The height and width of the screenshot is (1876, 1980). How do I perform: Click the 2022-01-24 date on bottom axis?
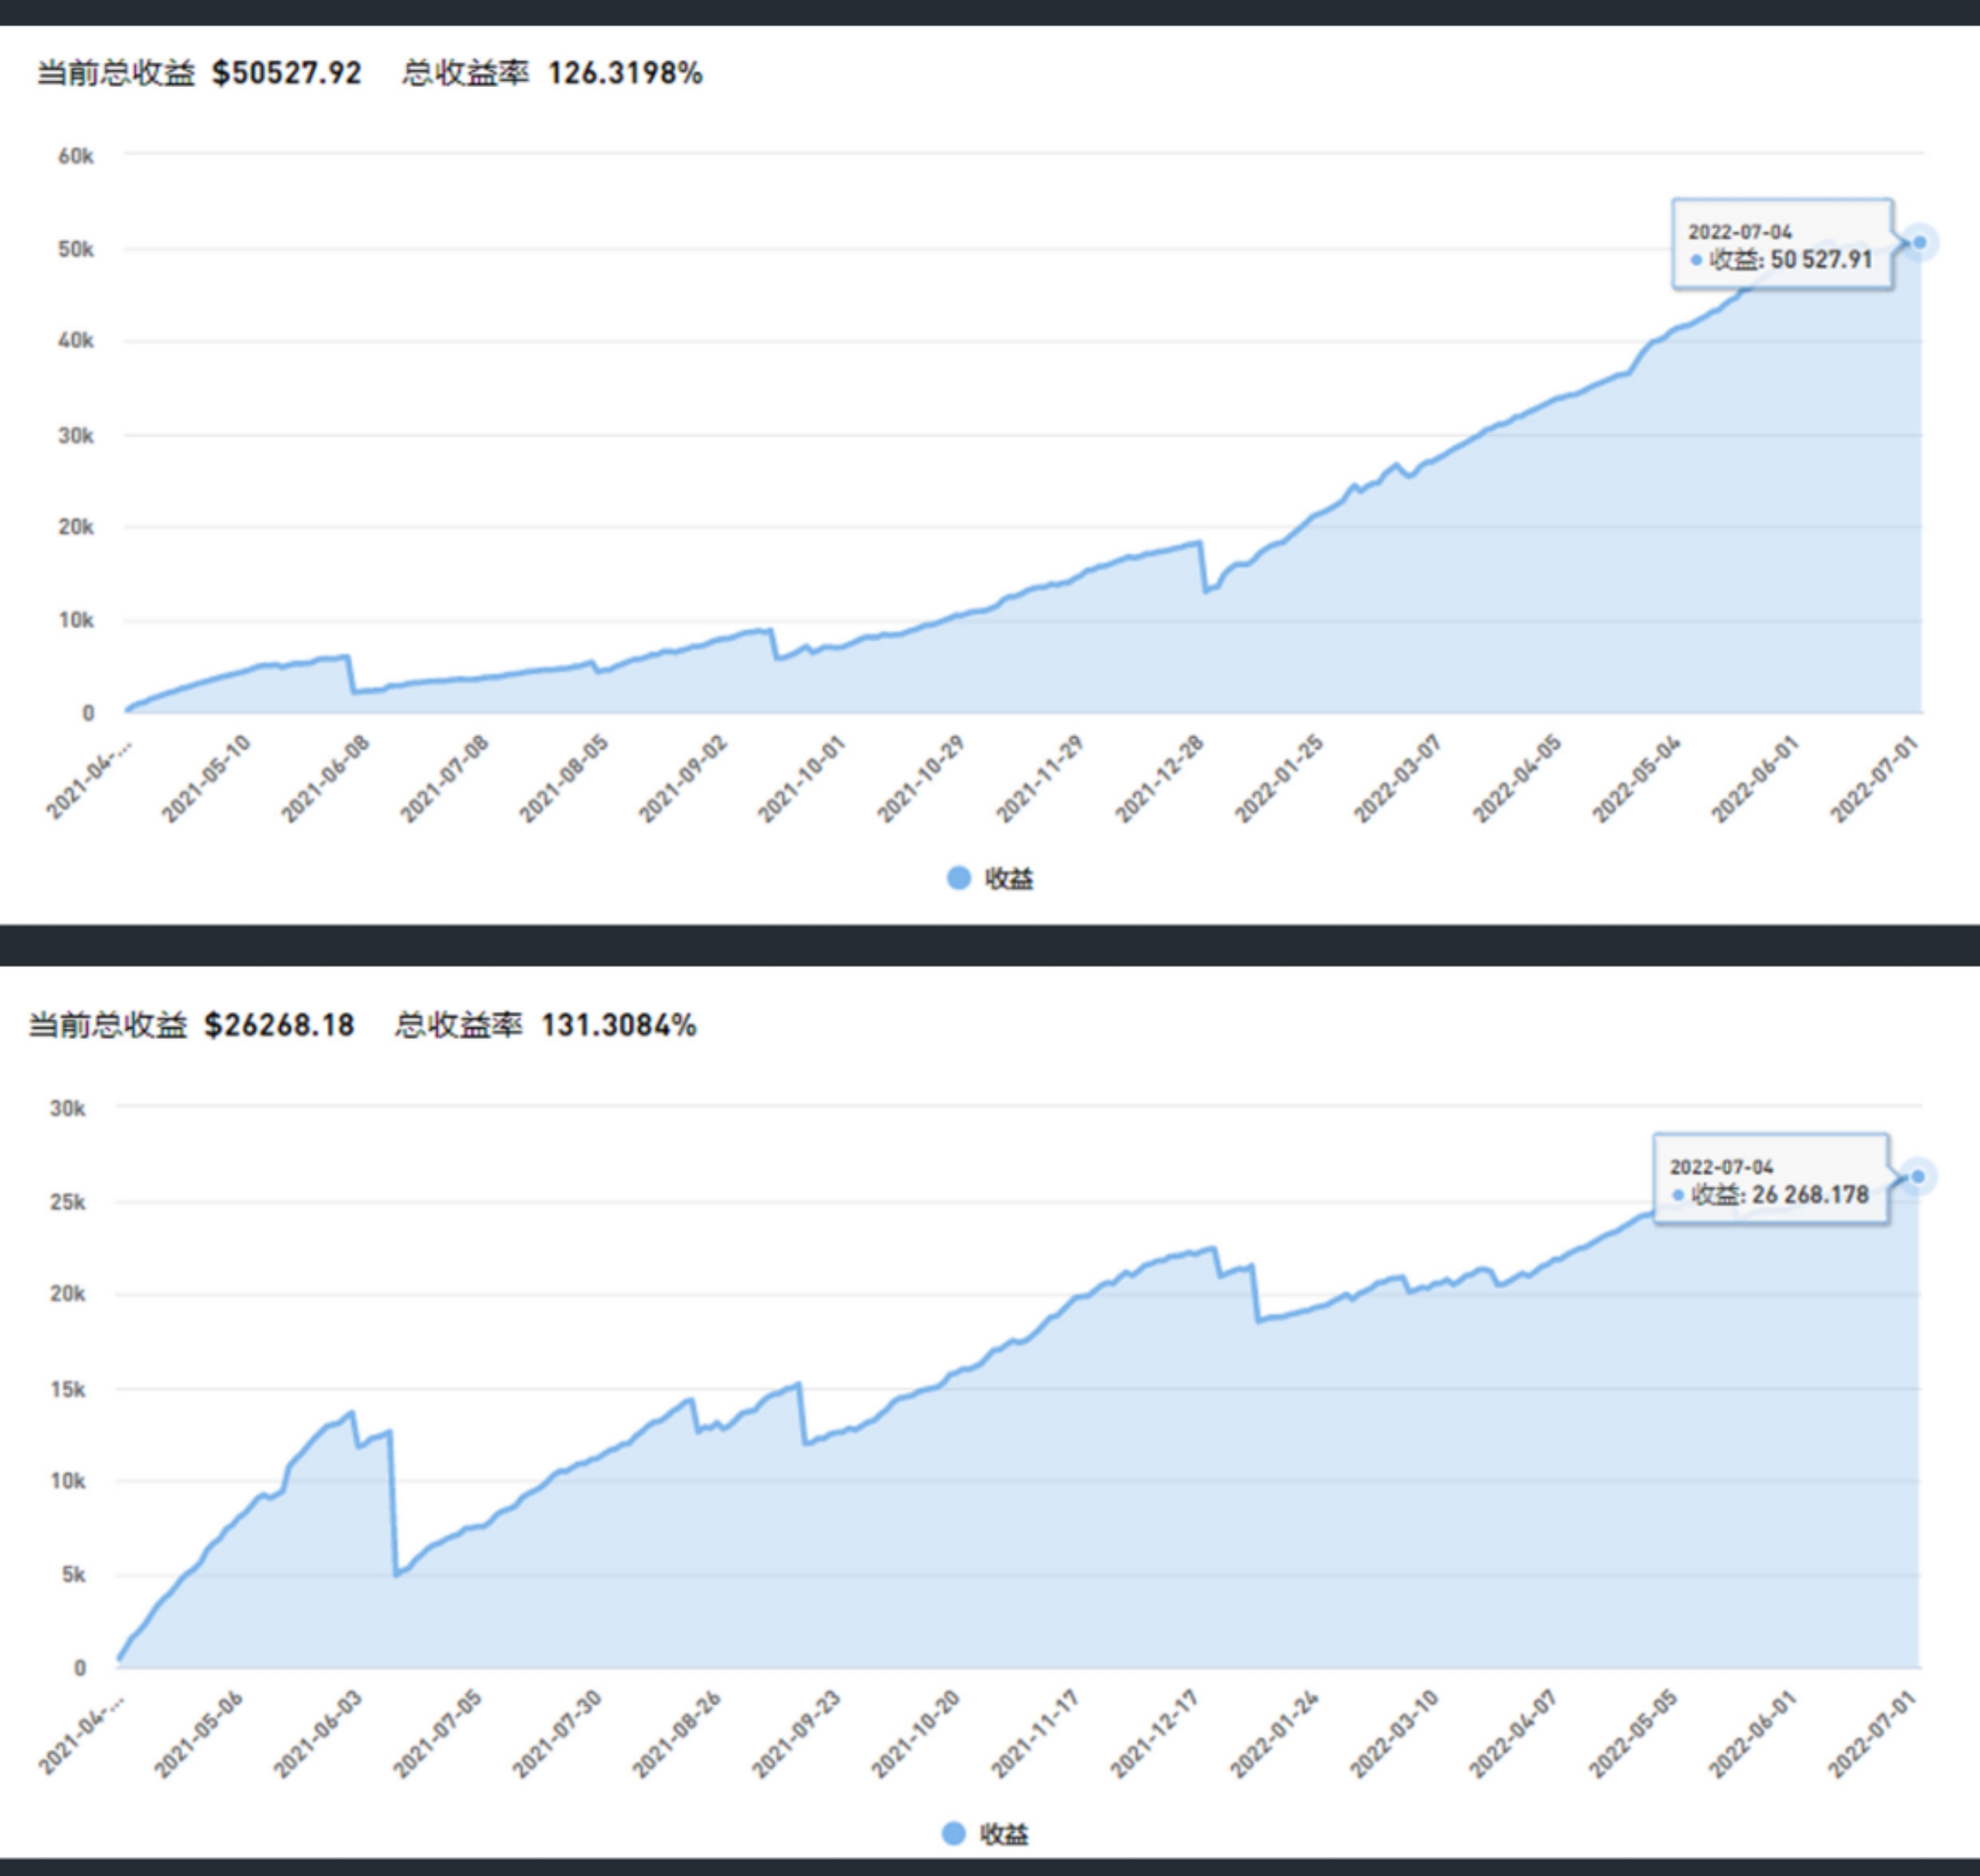(1275, 1735)
